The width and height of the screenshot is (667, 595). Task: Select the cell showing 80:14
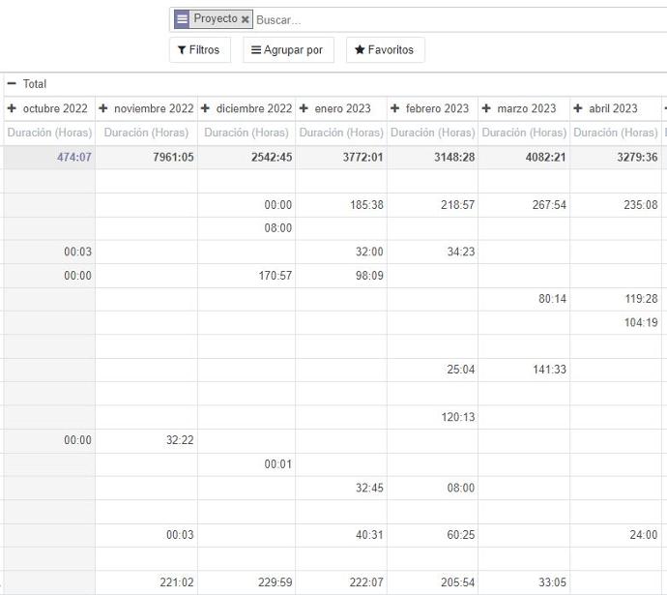524,299
